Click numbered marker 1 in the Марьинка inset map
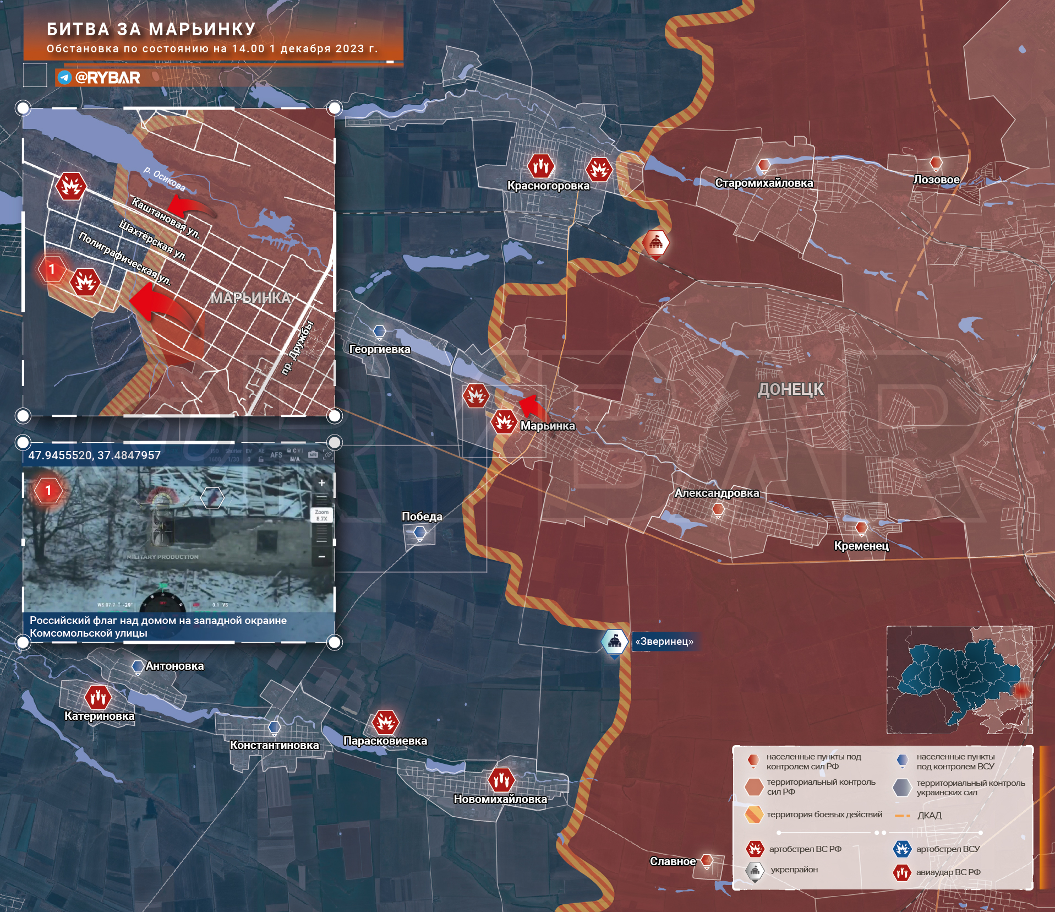The width and height of the screenshot is (1055, 912). tap(52, 269)
